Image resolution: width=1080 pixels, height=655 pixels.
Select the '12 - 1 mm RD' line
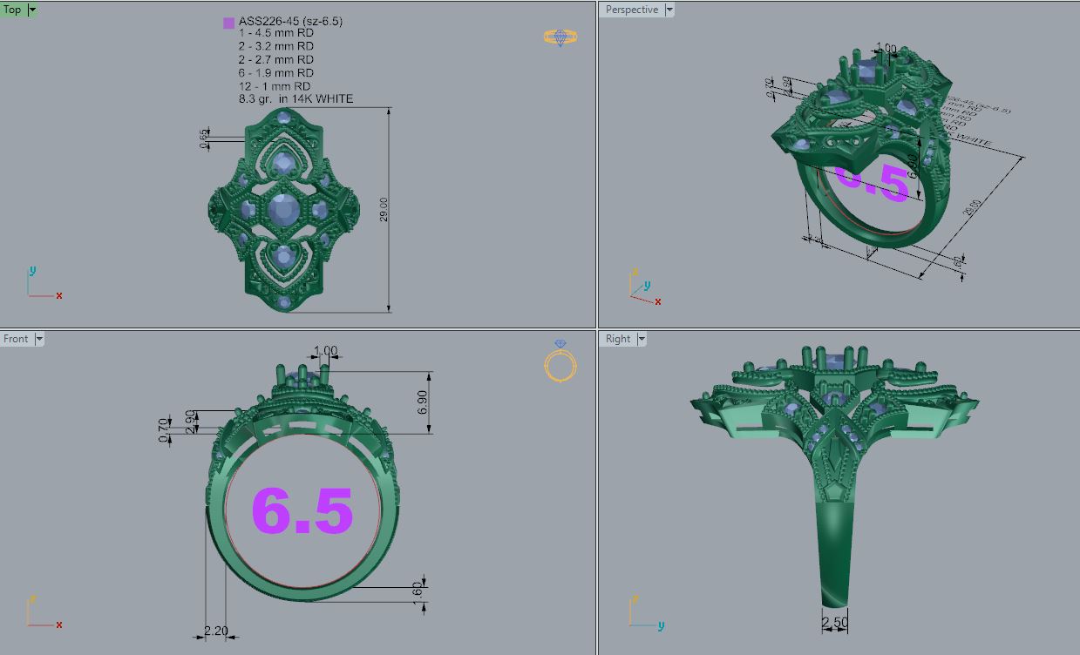click(x=275, y=85)
